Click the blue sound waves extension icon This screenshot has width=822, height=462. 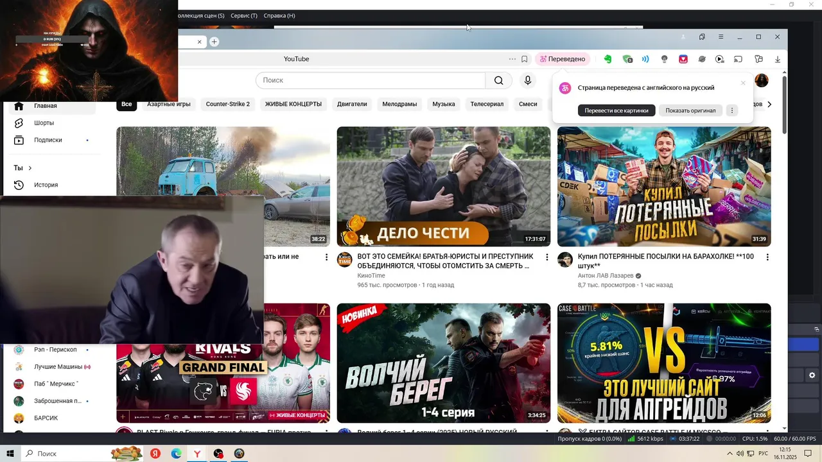pos(645,59)
